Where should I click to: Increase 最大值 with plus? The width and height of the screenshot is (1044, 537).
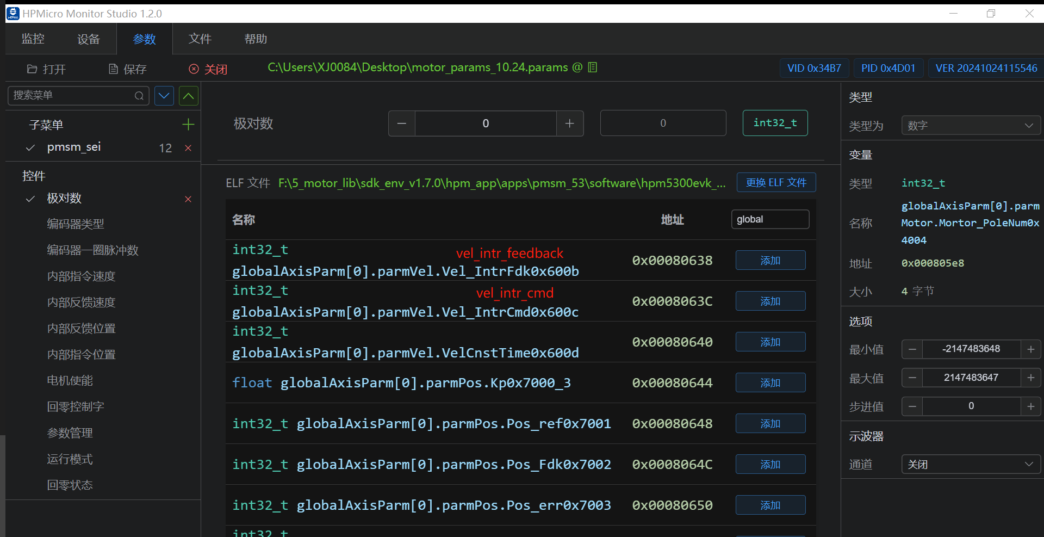(x=1030, y=378)
